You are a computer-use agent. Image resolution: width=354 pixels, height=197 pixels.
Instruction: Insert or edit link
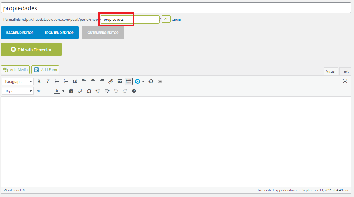111,81
